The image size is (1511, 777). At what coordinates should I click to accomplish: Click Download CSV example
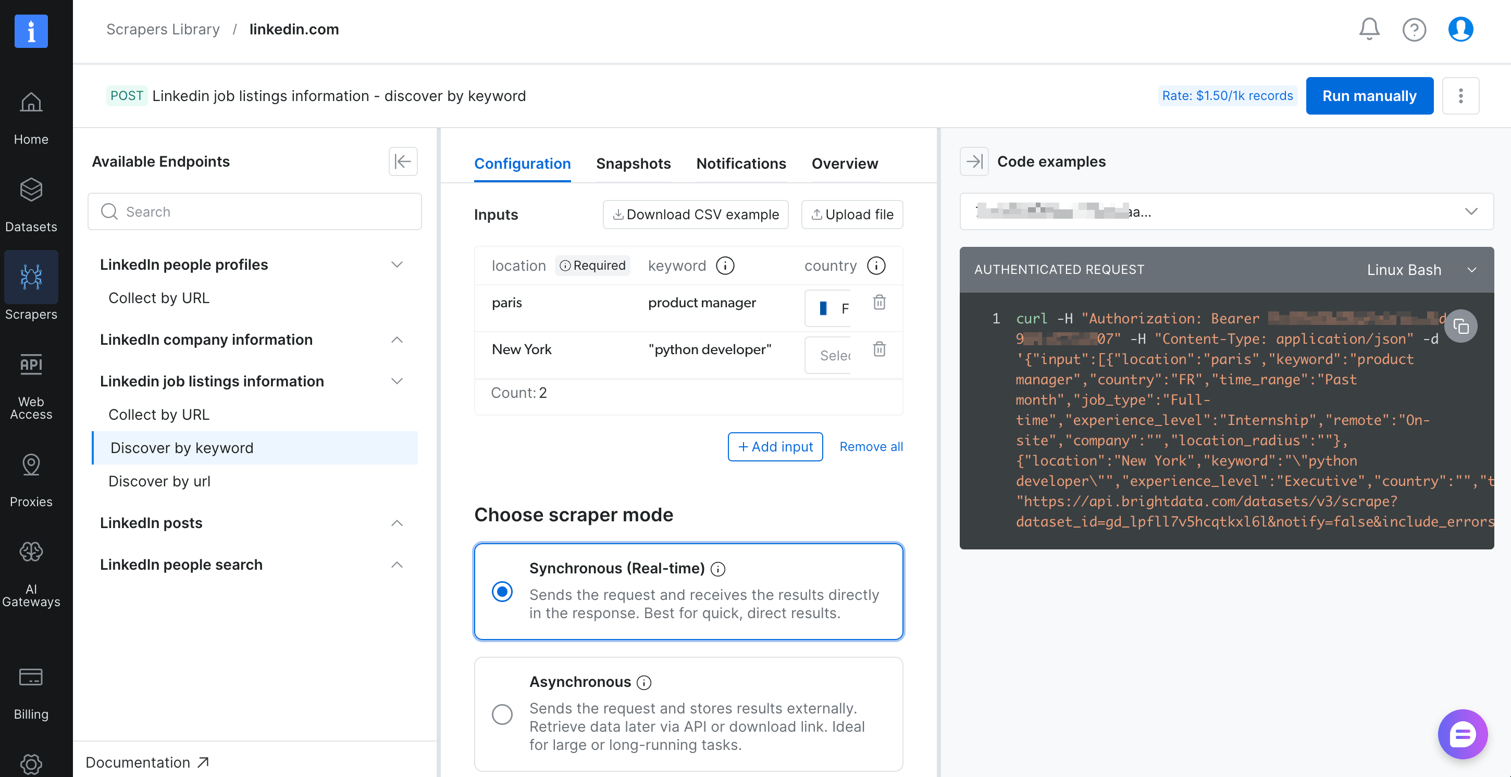pos(696,215)
